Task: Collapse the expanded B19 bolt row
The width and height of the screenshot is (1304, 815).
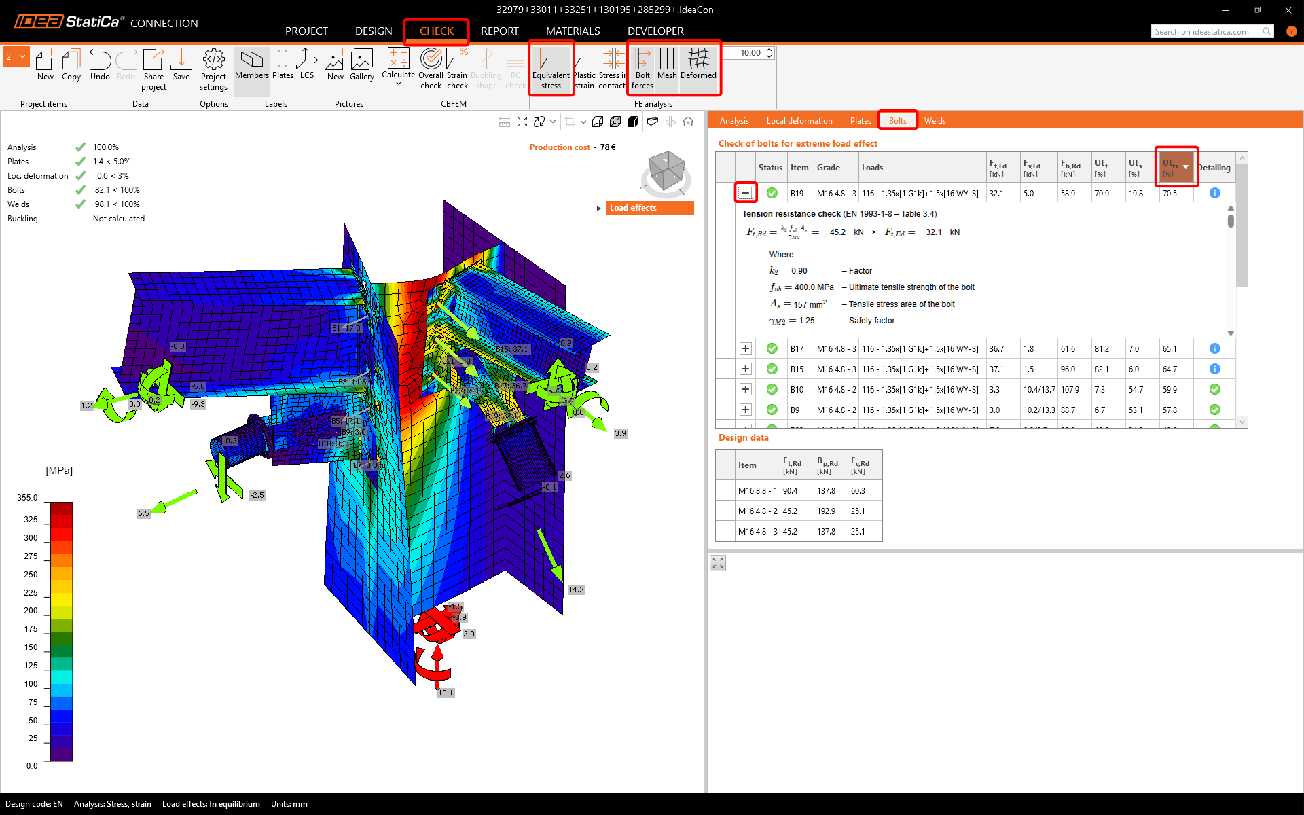Action: (x=746, y=193)
